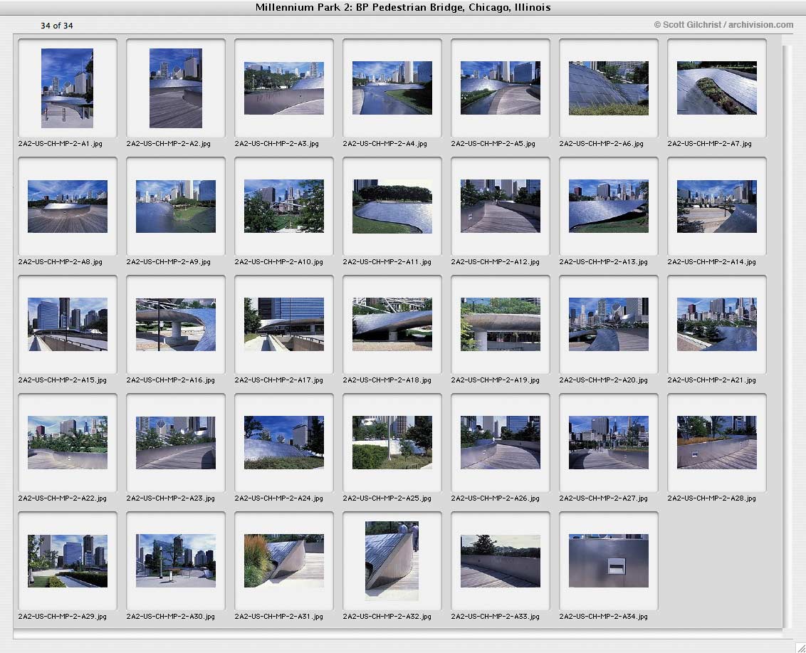Click the filename text 2A2-US-CH-MP-2-A34.jpg
The width and height of the screenshot is (806, 653).
[x=604, y=617]
